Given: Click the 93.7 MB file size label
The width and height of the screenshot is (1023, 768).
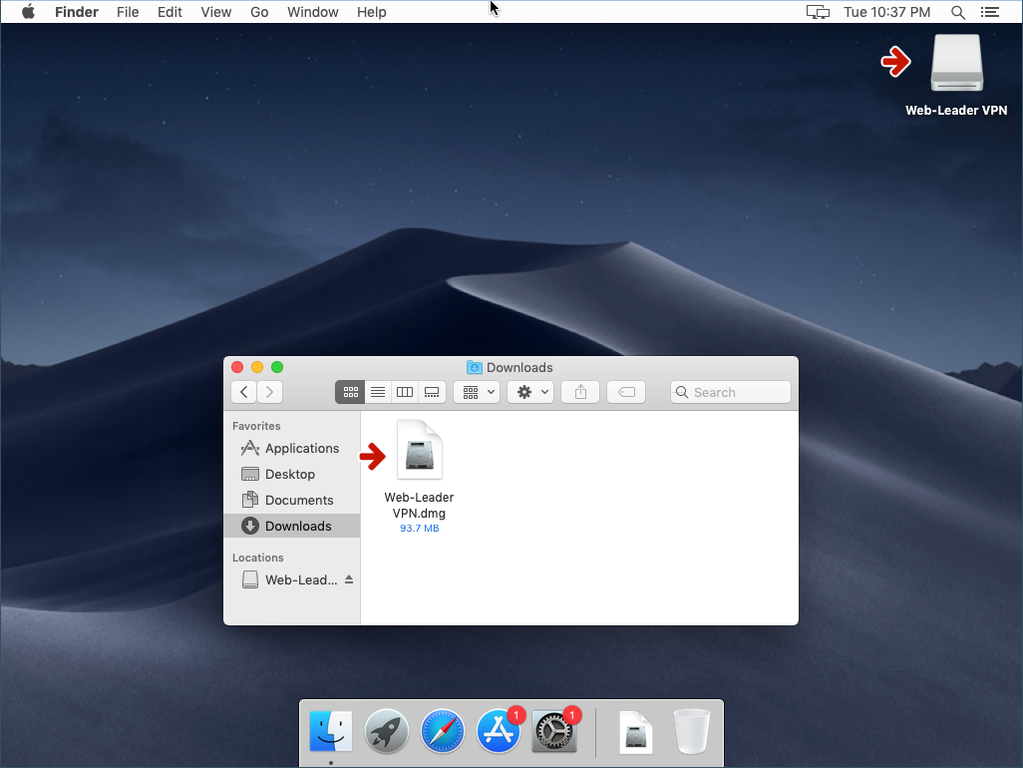Looking at the screenshot, I should click(x=420, y=529).
